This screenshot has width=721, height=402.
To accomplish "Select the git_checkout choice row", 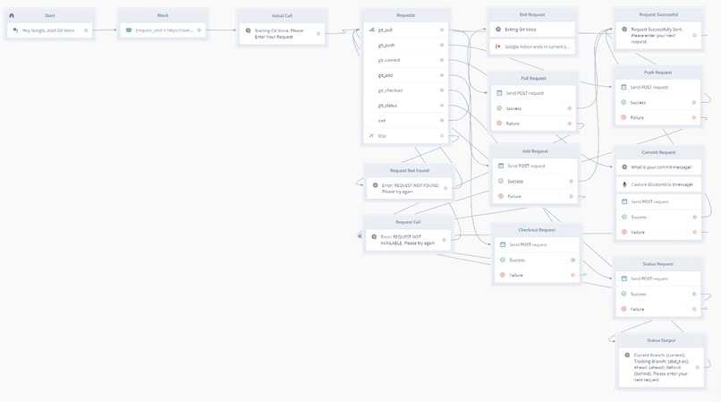I will [405, 90].
